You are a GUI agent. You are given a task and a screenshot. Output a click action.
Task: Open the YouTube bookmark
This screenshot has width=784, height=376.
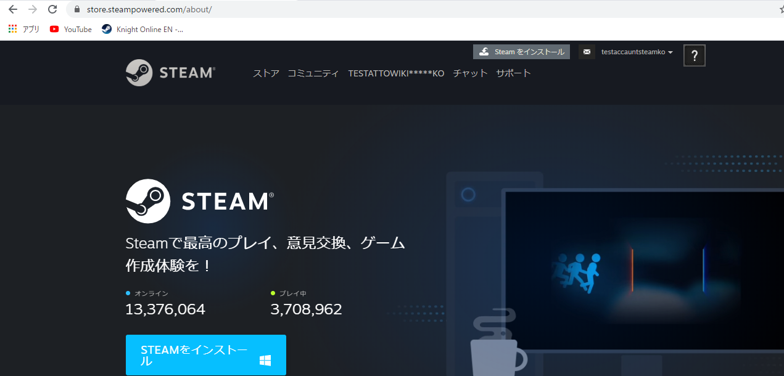71,29
